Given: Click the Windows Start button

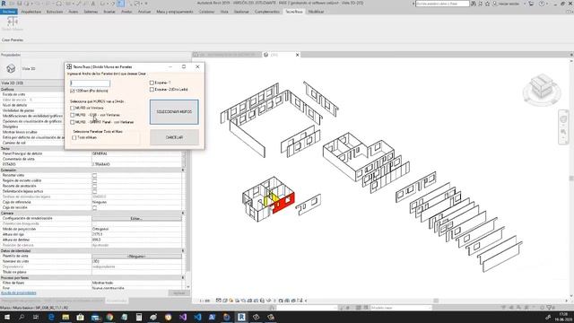Looking at the screenshot, I should coord(7,317).
